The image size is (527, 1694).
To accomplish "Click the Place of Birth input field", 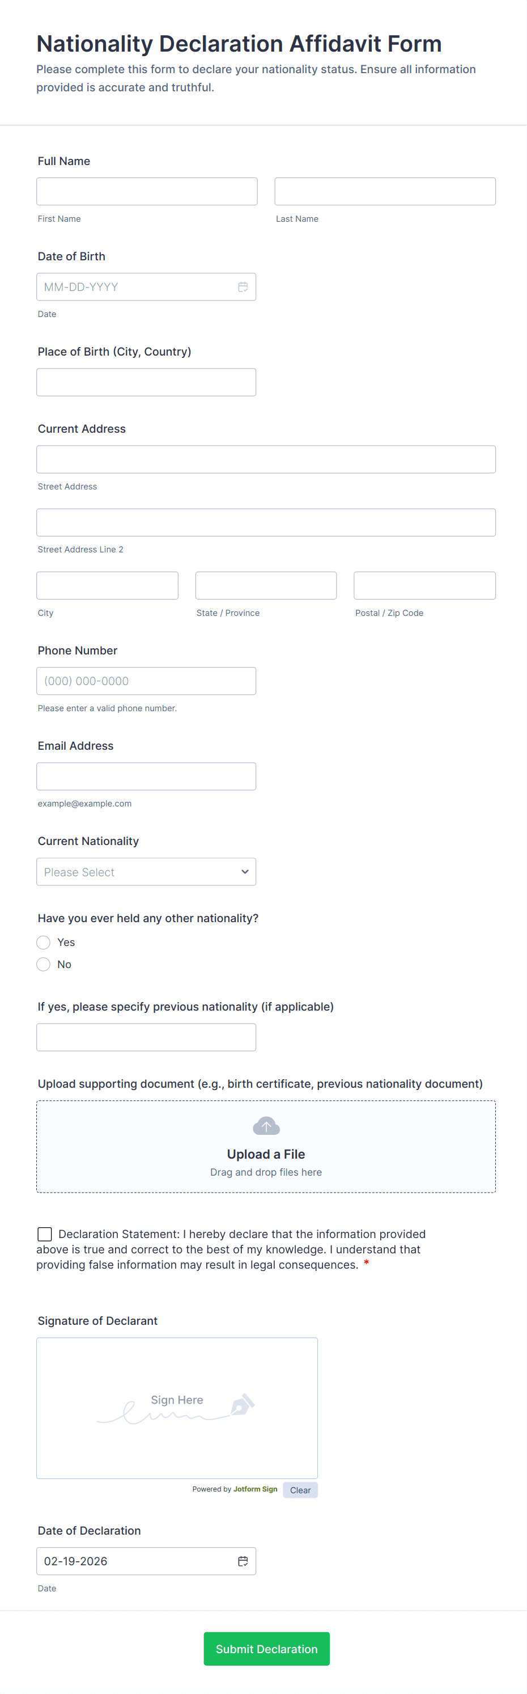I will pyautogui.click(x=146, y=382).
